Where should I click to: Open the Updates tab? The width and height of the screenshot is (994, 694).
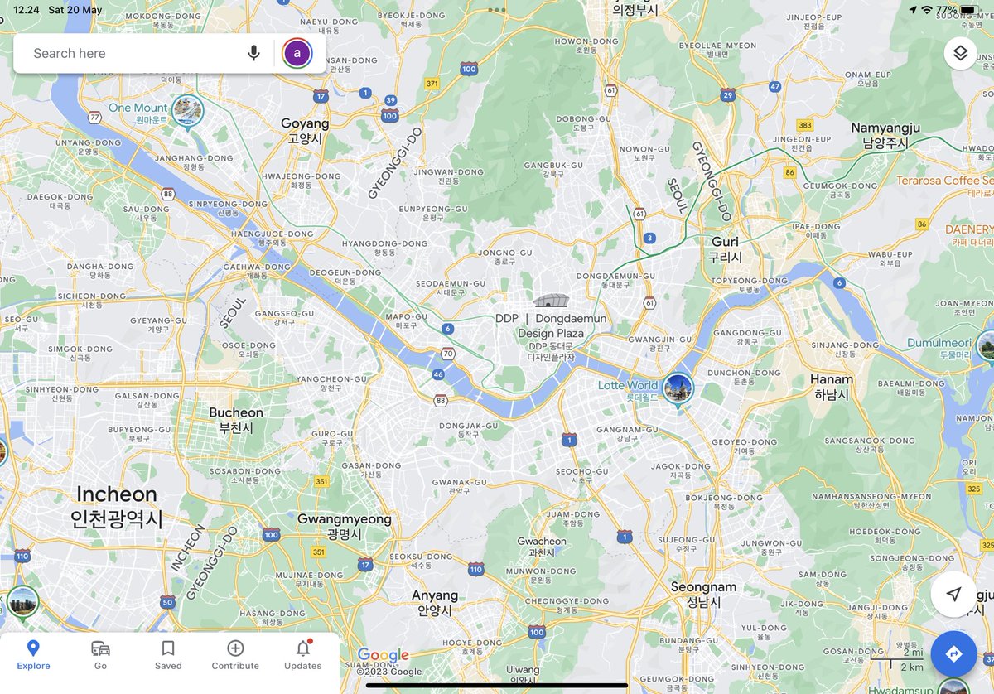[x=303, y=655]
